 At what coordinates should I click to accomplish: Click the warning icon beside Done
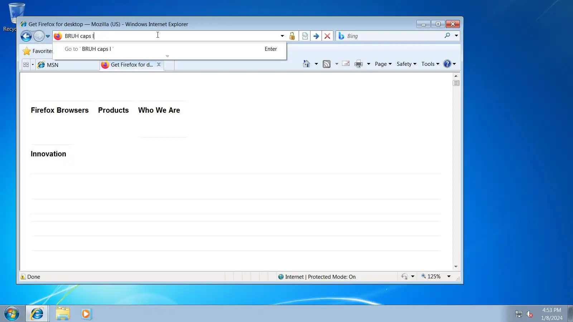tap(23, 277)
